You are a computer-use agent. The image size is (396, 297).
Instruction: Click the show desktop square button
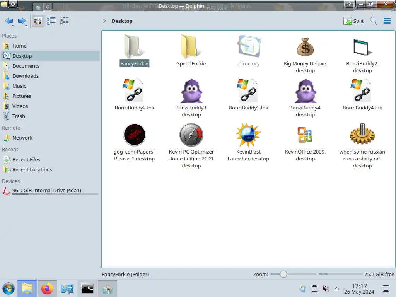tap(386, 288)
